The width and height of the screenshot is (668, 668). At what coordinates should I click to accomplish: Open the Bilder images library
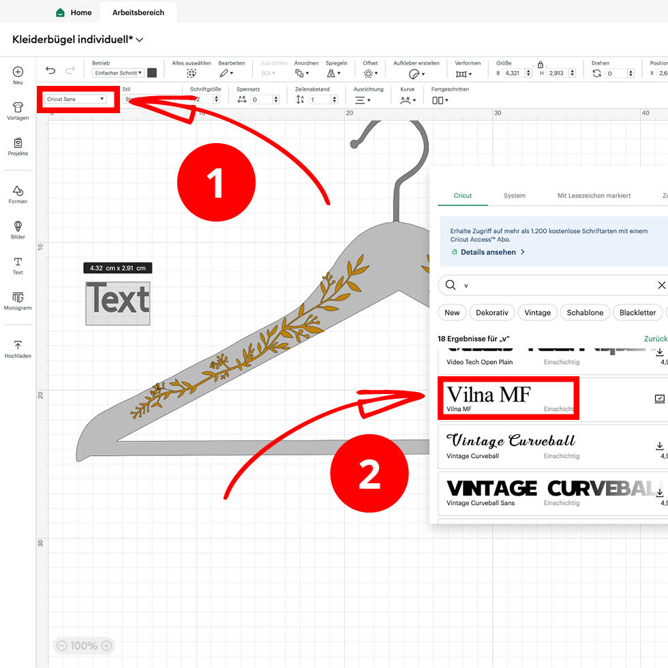(18, 230)
